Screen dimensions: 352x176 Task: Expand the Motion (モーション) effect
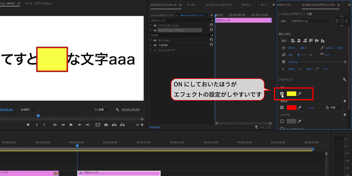pyautogui.click(x=151, y=40)
